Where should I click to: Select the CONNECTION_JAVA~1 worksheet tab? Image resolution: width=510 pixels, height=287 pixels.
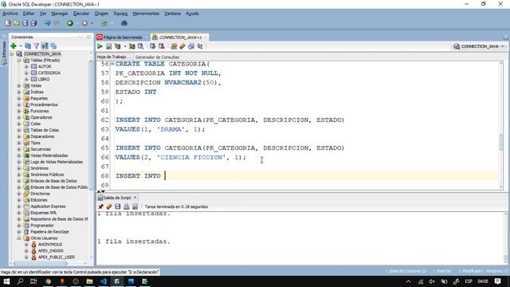(x=180, y=37)
